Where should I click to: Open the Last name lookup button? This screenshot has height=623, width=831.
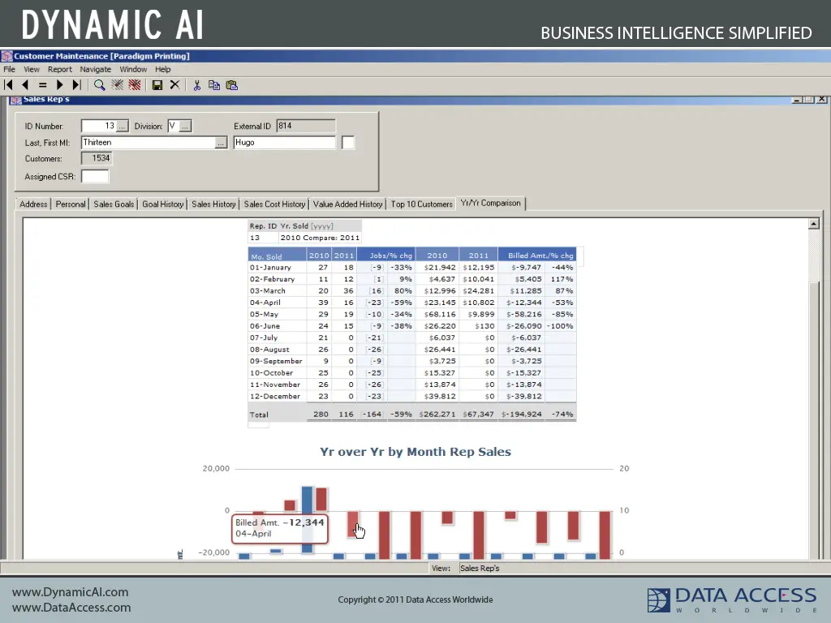[x=221, y=143]
